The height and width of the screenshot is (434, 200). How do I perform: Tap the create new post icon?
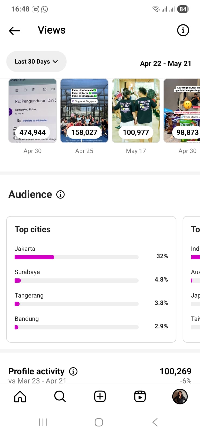point(100,397)
